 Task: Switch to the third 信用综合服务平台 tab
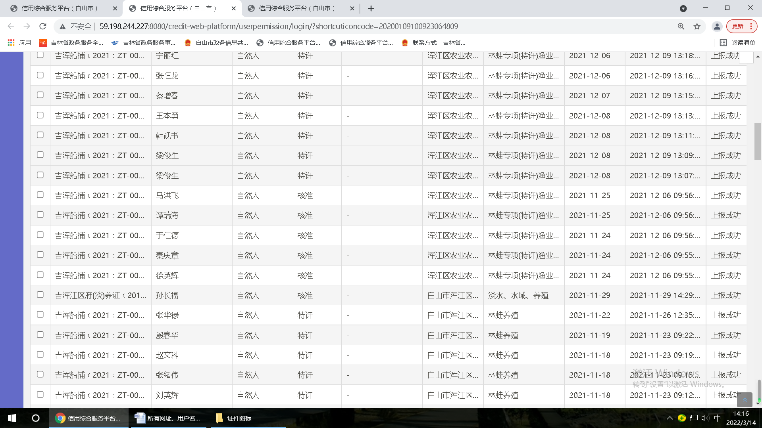pos(297,8)
